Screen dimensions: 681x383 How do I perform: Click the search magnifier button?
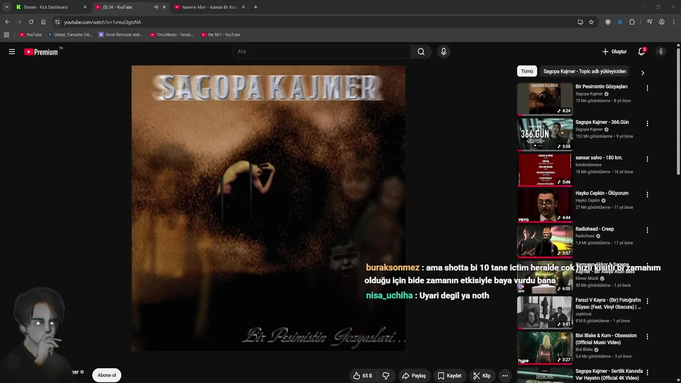click(421, 52)
